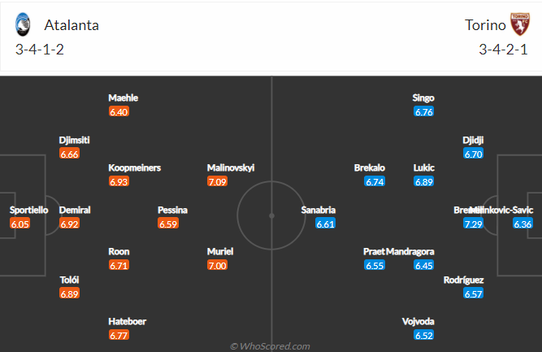Click Vojvoda's 6.52 rating badge
The image size is (542, 352).
point(424,335)
